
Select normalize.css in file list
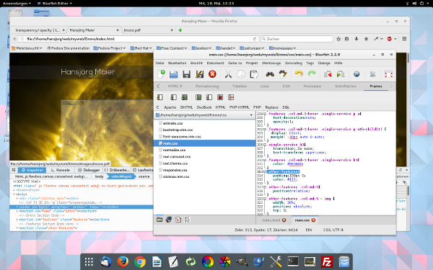coord(174,150)
